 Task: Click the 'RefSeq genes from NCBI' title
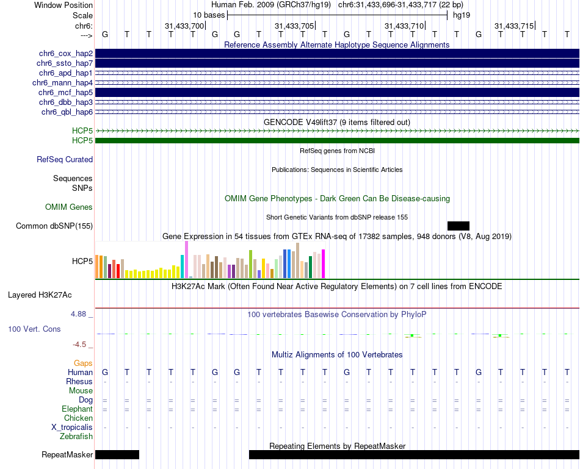(337, 151)
